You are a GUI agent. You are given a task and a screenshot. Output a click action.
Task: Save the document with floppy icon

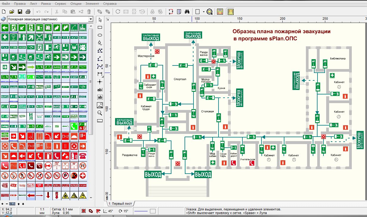20,12
